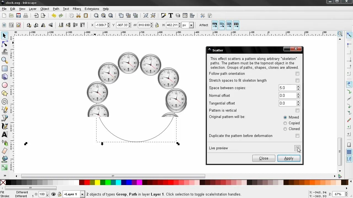Select the Spiral tool

pos(4,102)
